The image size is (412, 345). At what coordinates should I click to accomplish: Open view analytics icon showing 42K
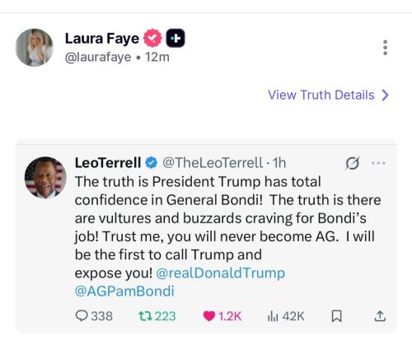tap(273, 316)
